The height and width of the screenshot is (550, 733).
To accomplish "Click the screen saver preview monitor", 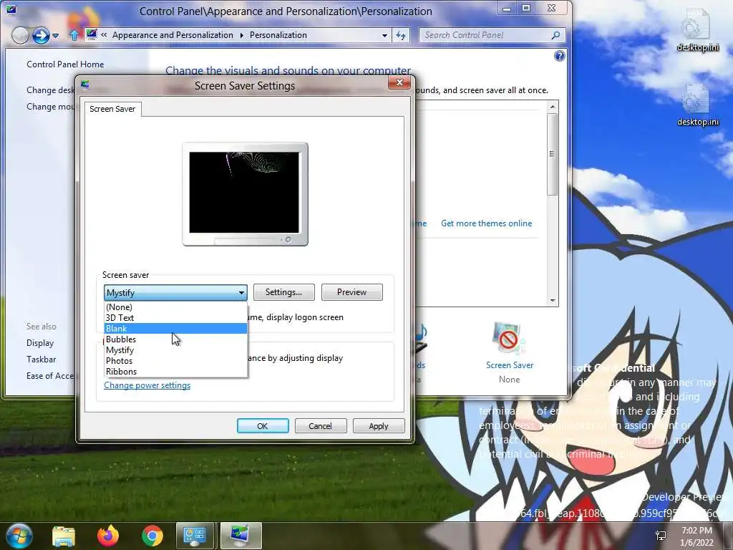I will (x=245, y=193).
